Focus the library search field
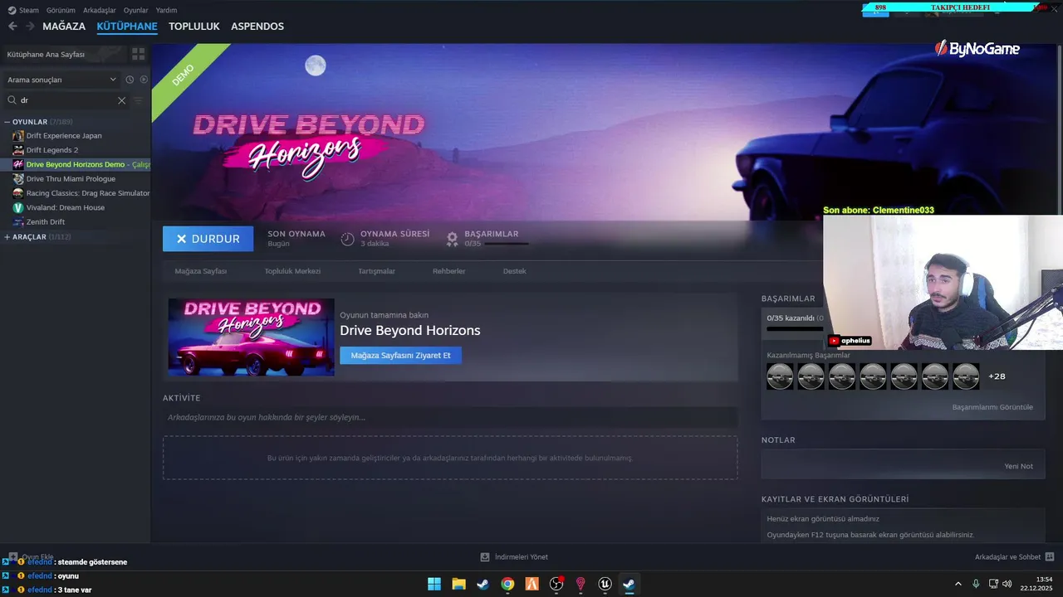Screen dimensions: 1063x597 point(66,100)
